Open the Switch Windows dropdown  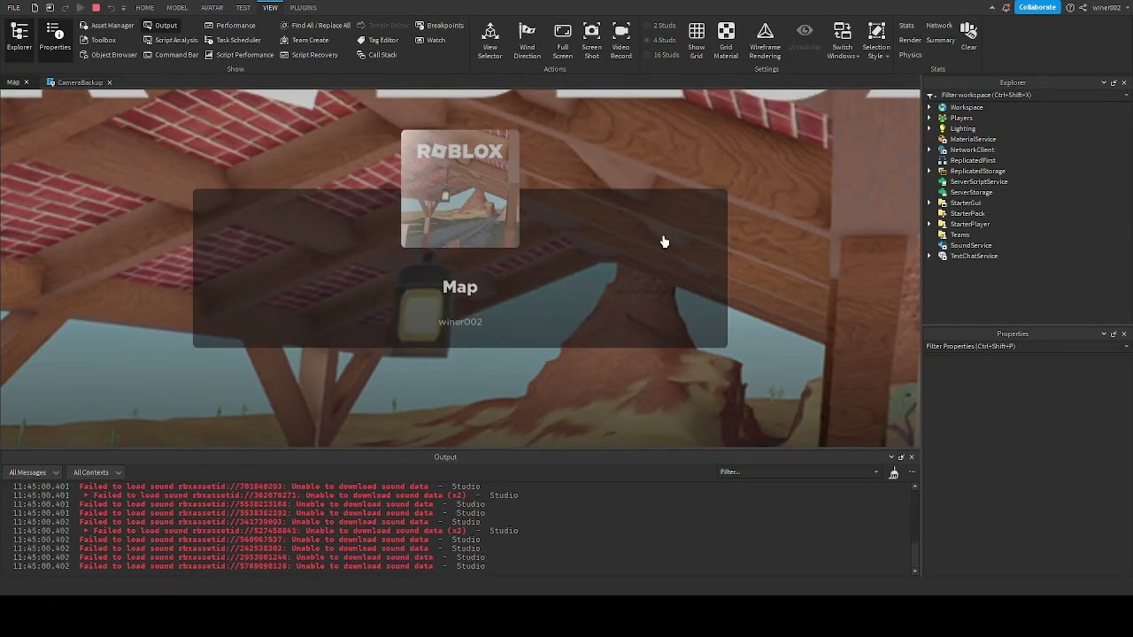(x=843, y=40)
